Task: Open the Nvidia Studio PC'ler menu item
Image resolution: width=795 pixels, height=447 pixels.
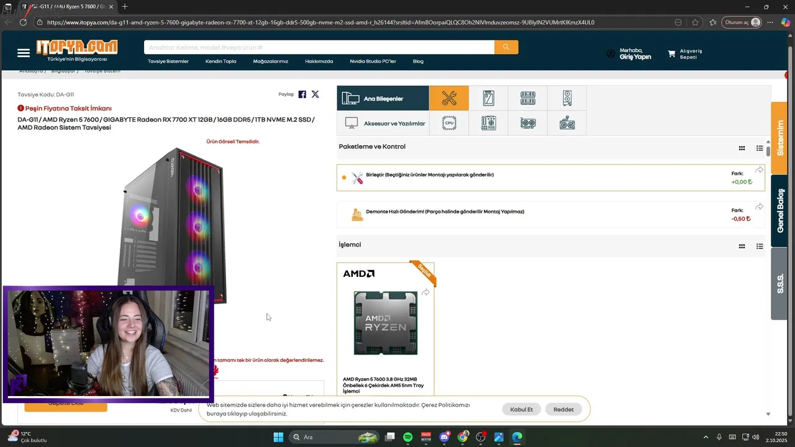Action: (x=373, y=61)
